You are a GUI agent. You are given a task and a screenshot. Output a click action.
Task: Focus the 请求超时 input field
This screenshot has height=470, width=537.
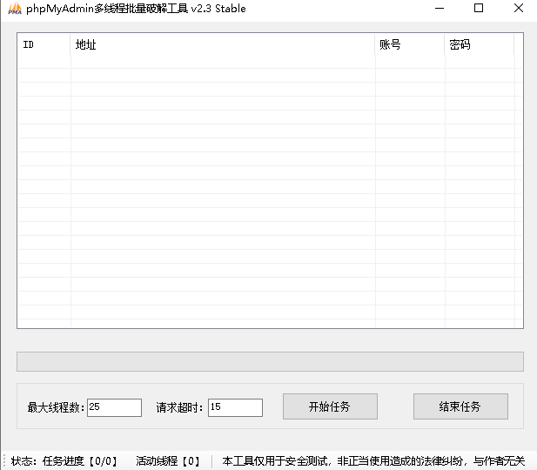coord(235,407)
